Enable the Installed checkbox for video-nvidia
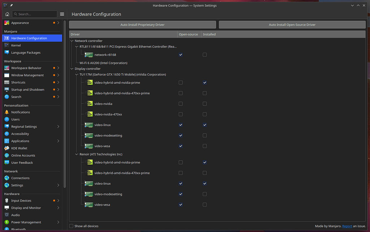The image size is (370, 232). click(x=205, y=104)
